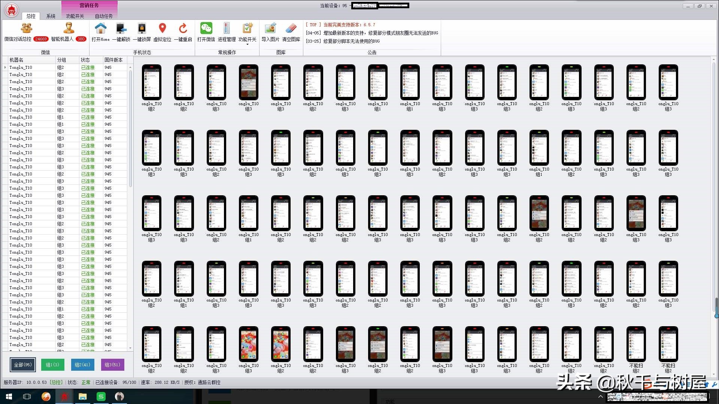Image resolution: width=719 pixels, height=404 pixels.
Task: Open Windows Start menu
Action: click(x=9, y=397)
